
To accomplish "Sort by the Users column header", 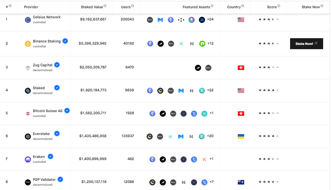I will [x=125, y=7].
